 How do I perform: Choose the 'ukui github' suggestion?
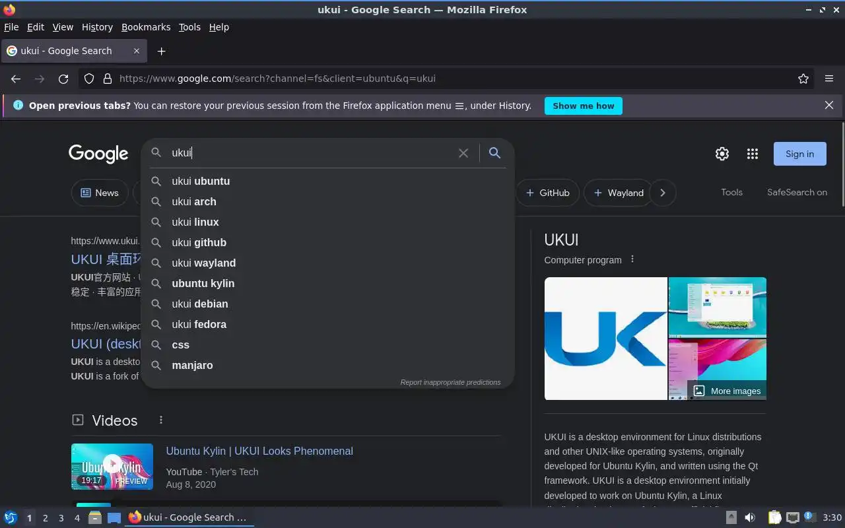click(x=327, y=242)
